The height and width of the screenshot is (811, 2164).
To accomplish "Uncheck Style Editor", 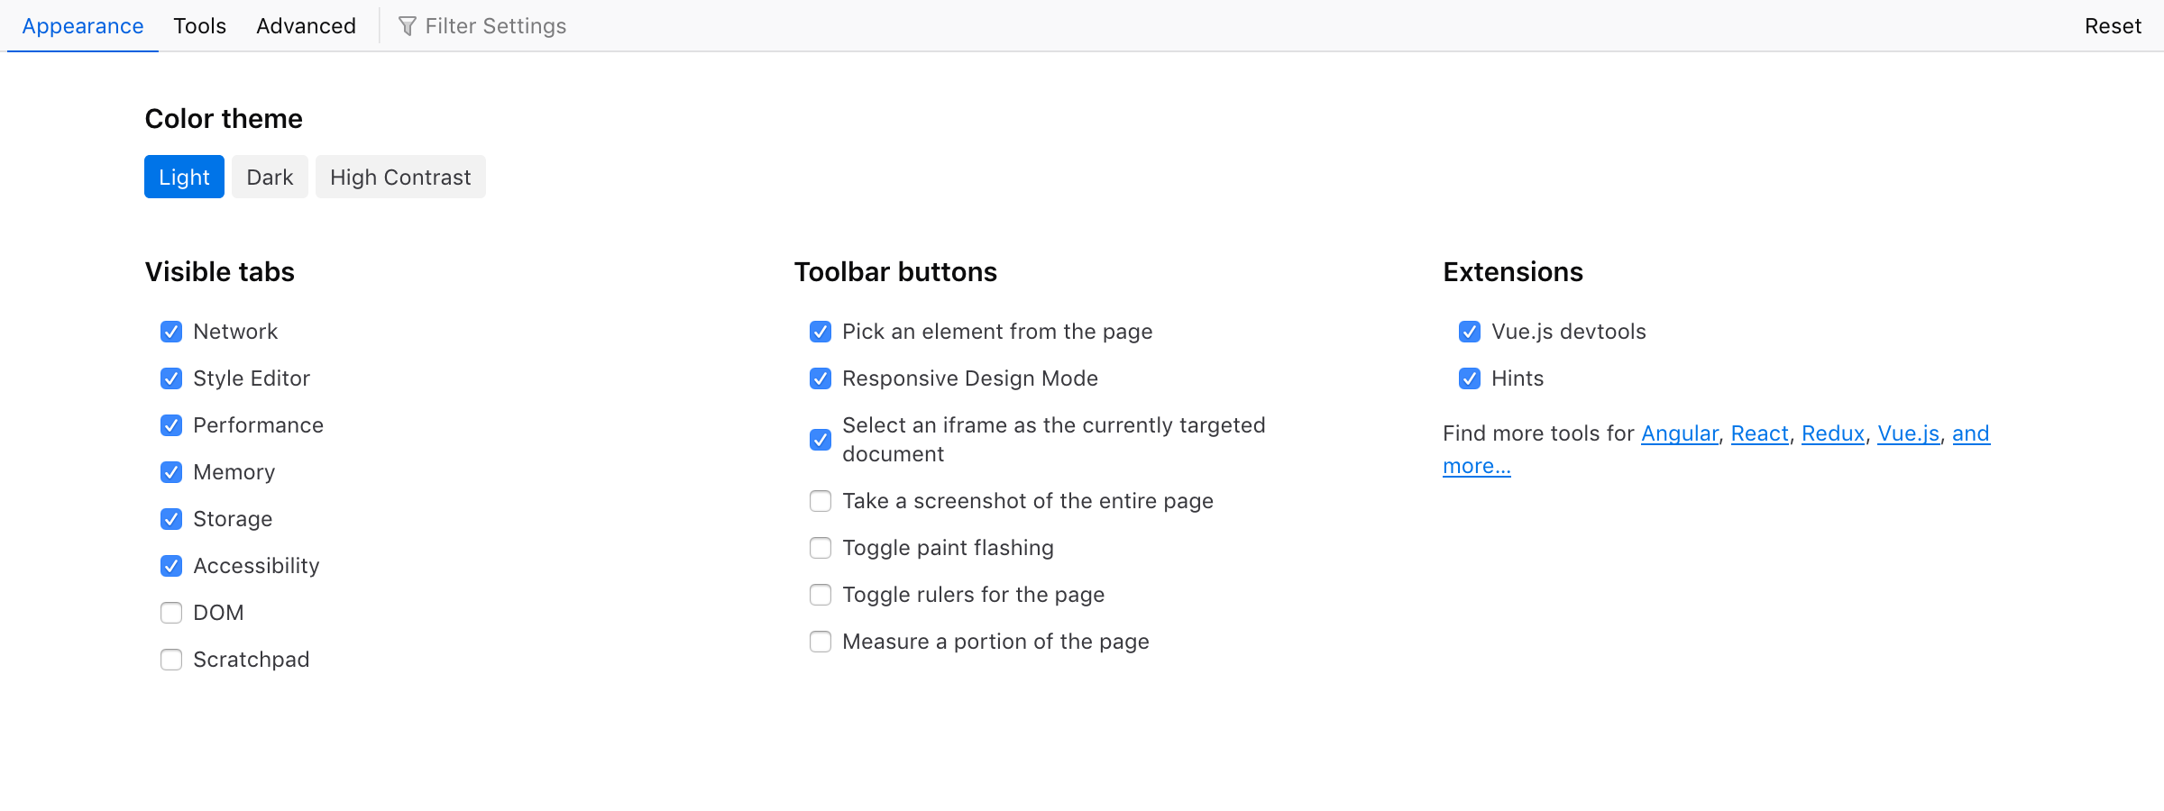I will click(171, 378).
